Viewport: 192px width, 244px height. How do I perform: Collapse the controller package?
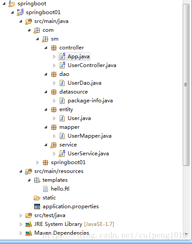pos(46,48)
